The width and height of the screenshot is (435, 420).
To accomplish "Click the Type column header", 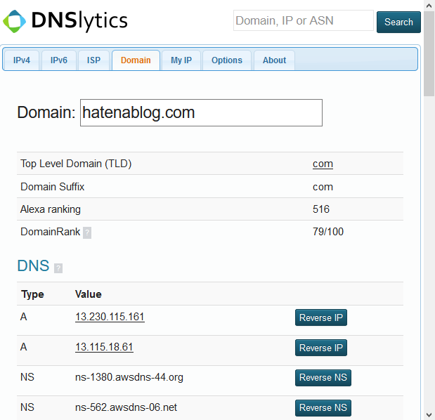I will click(33, 294).
